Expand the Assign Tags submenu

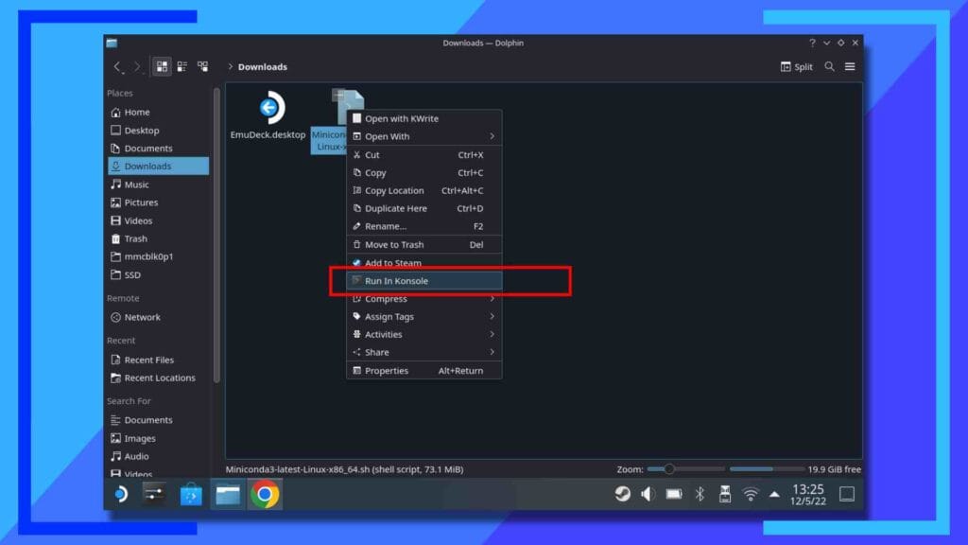point(424,317)
